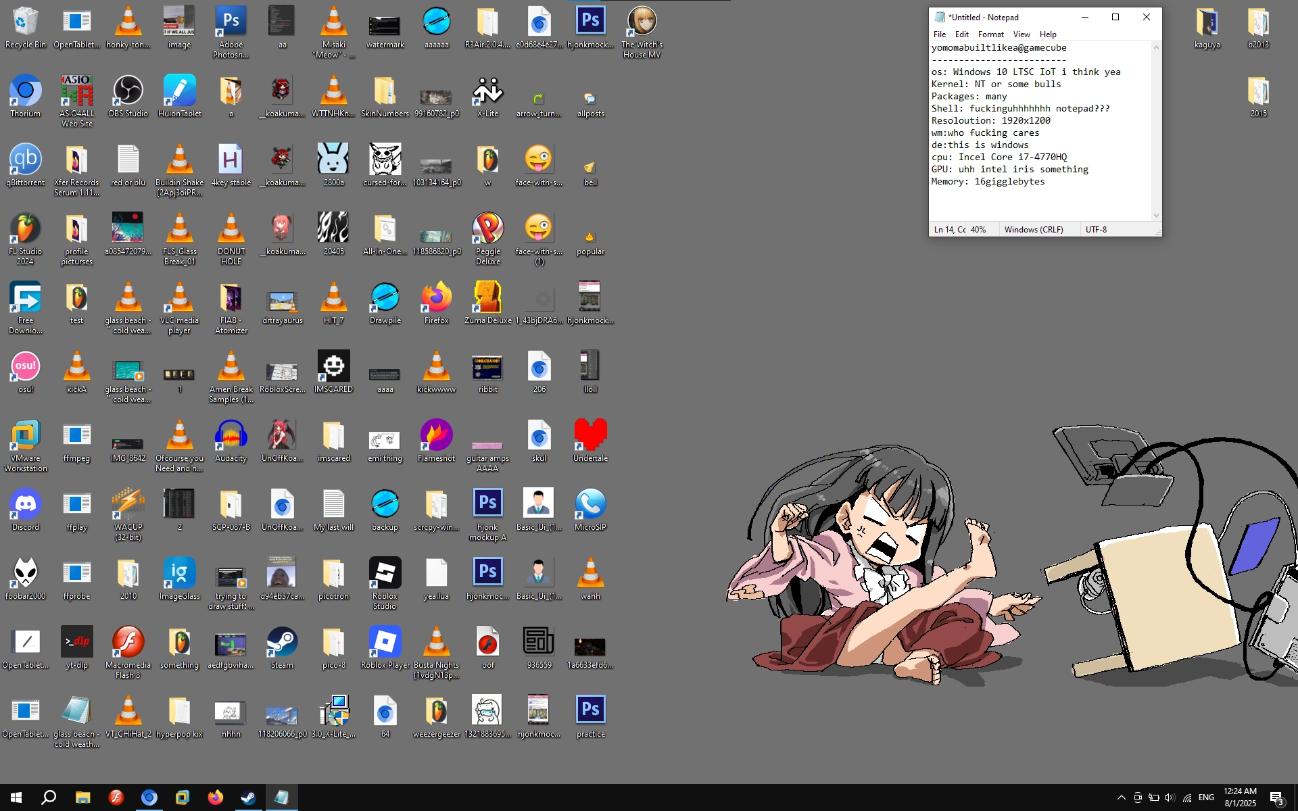Launch VMware Workstation from desktop

tap(25, 446)
